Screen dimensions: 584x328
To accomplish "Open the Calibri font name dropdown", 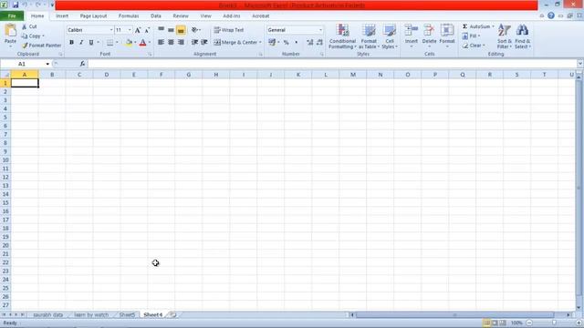I will coord(111,30).
